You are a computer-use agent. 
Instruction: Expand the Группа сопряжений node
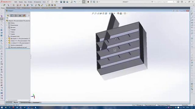7,45
